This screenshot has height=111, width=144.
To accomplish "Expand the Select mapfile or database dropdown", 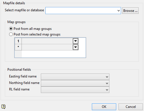I will 118,11.
